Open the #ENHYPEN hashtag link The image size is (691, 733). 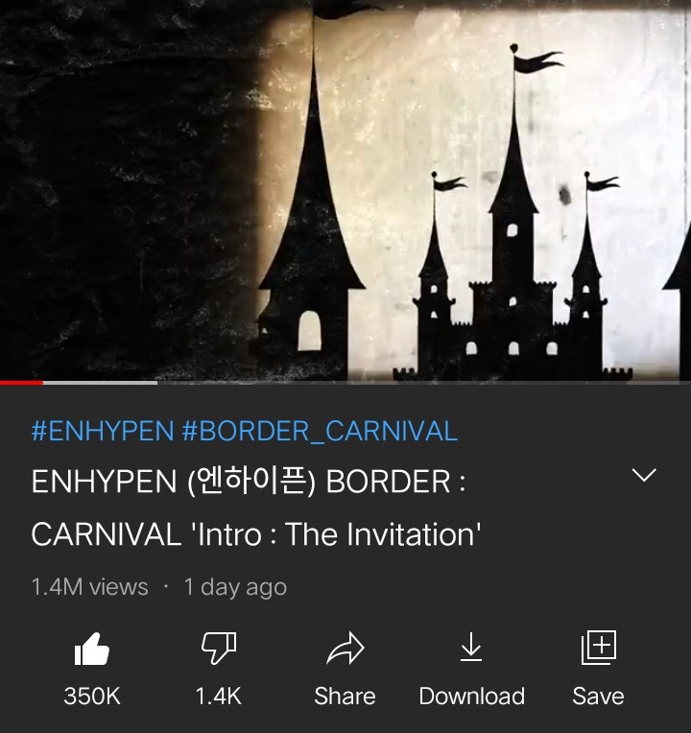103,431
